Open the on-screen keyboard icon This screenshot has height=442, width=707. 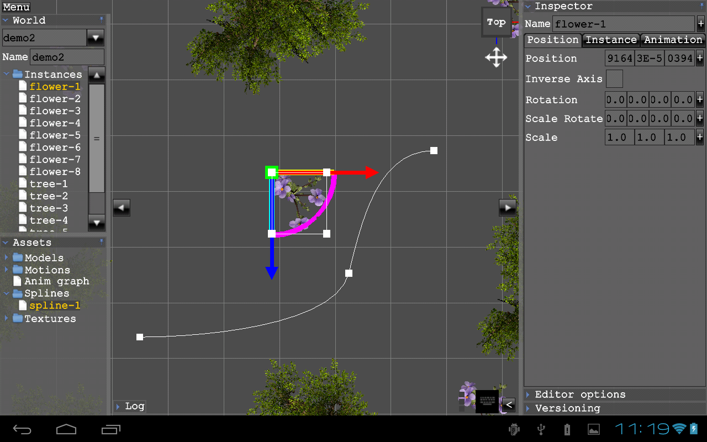pos(487,402)
